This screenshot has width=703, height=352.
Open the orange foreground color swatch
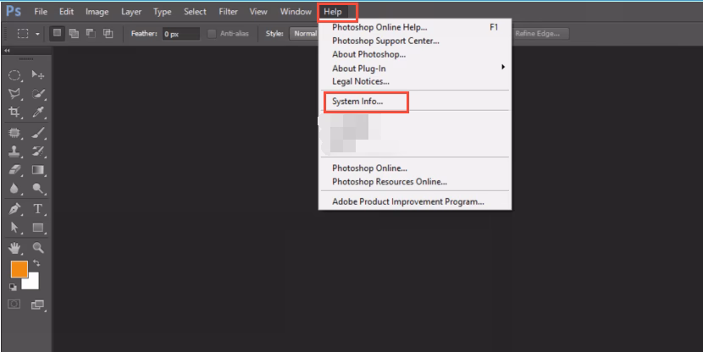pyautogui.click(x=19, y=269)
